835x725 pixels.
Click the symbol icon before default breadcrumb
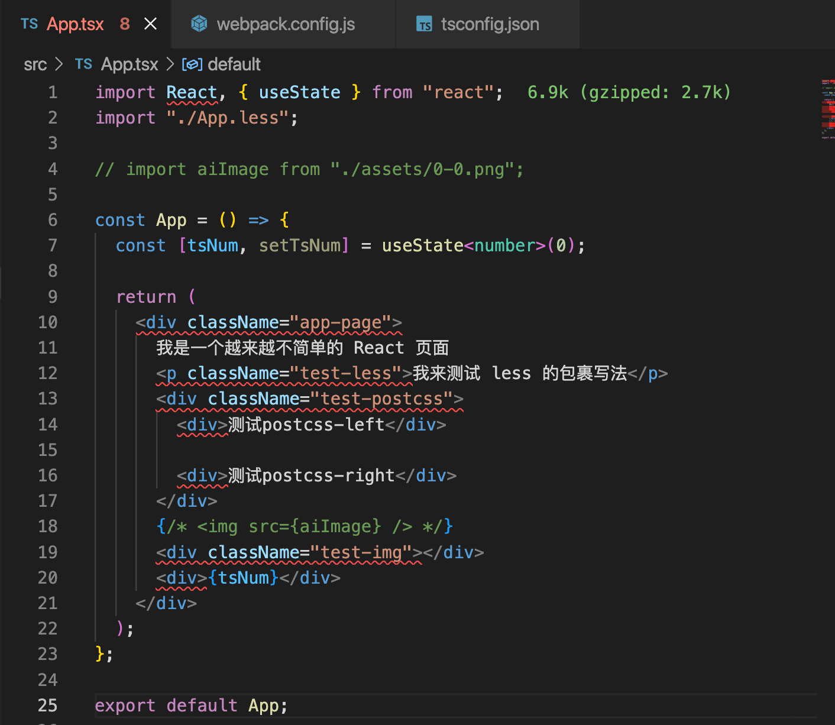tap(192, 64)
